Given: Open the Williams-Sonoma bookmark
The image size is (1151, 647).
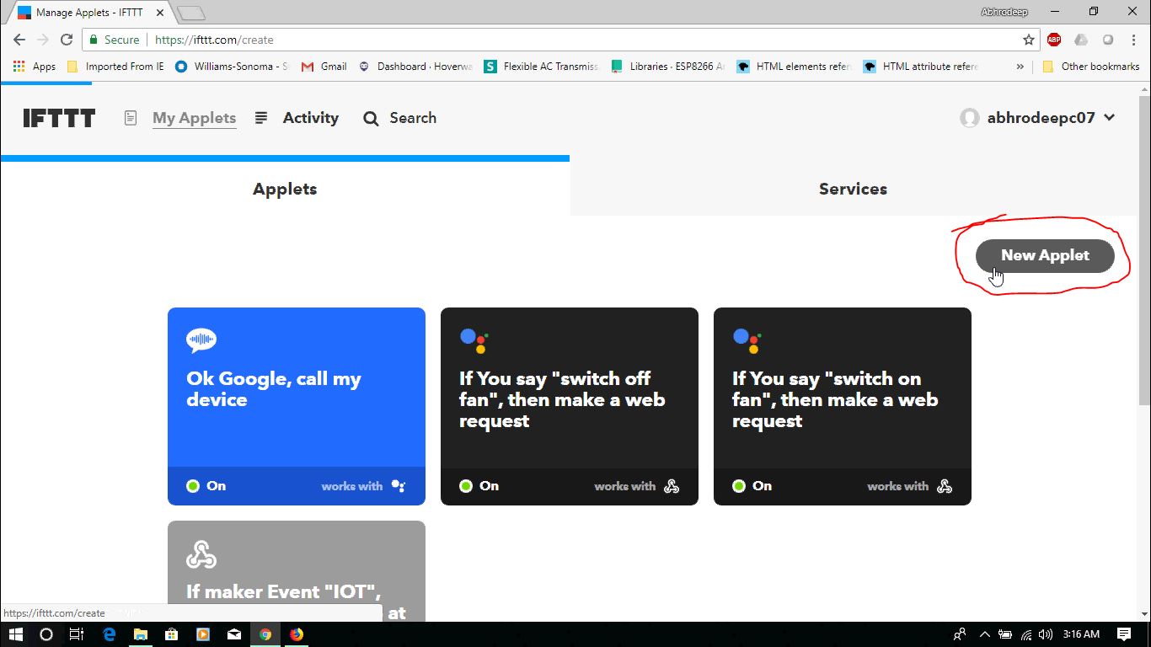Looking at the screenshot, I should pos(232,67).
